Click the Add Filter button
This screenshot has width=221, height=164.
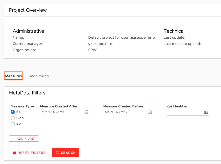24,139
